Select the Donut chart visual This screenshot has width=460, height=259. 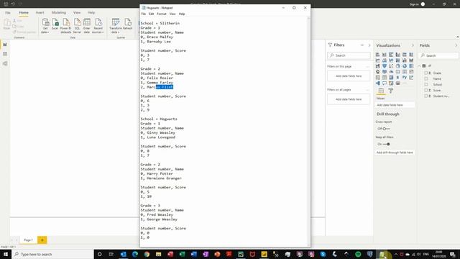pyautogui.click(x=405, y=66)
